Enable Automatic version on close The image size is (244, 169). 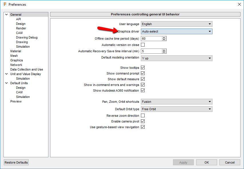(143, 45)
